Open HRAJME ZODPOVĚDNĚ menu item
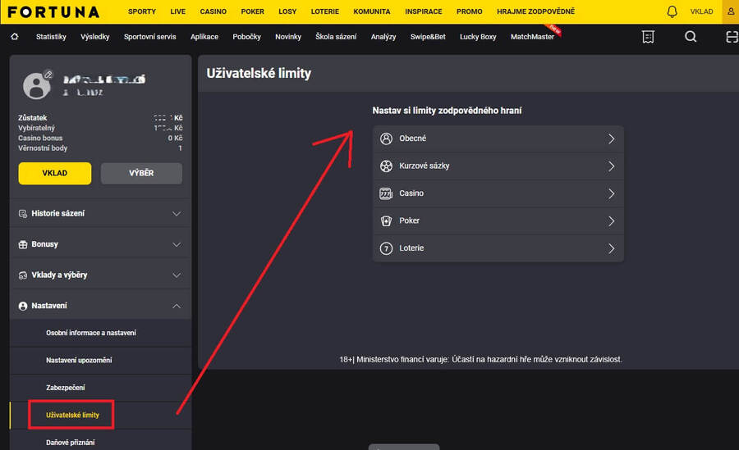Viewport: 739px width, 450px height. (x=536, y=11)
